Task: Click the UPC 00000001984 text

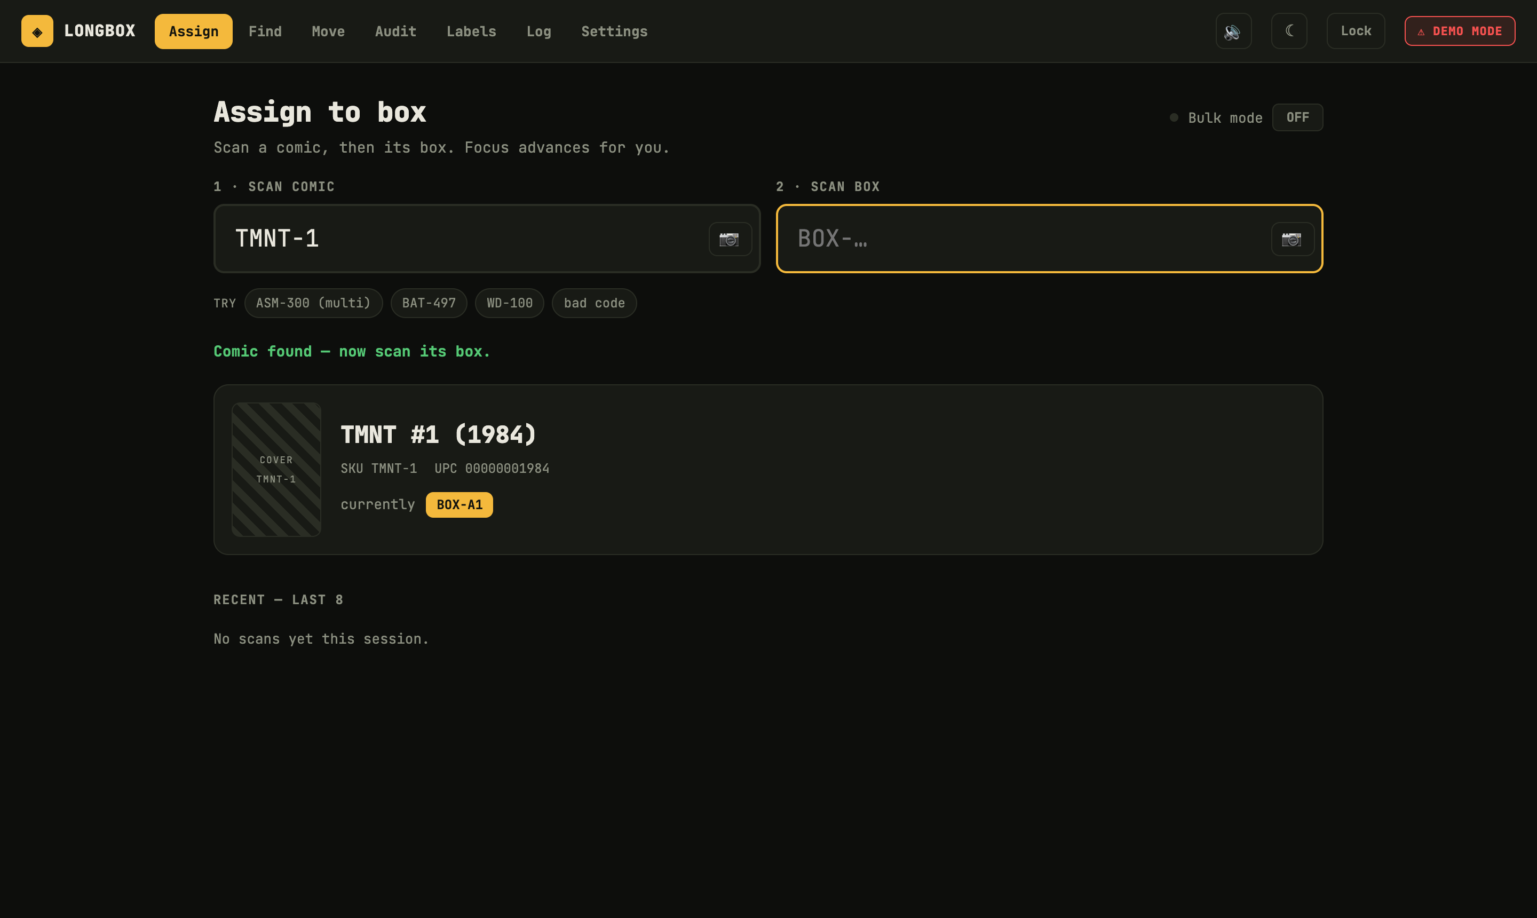Action: tap(492, 469)
